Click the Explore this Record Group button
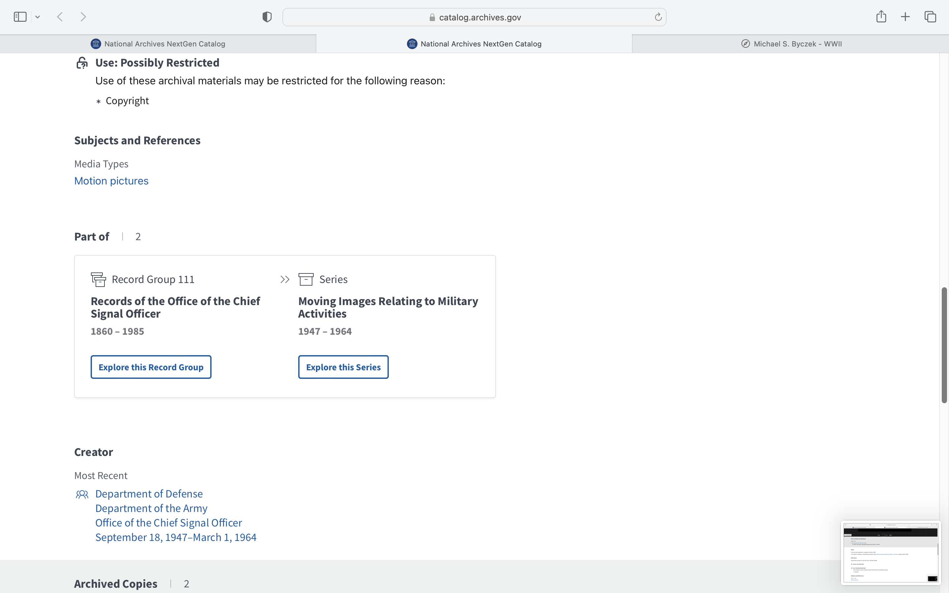The image size is (949, 593). point(151,367)
